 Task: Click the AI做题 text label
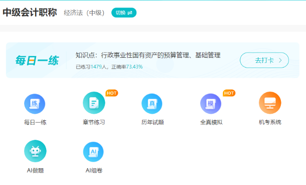click(35, 171)
